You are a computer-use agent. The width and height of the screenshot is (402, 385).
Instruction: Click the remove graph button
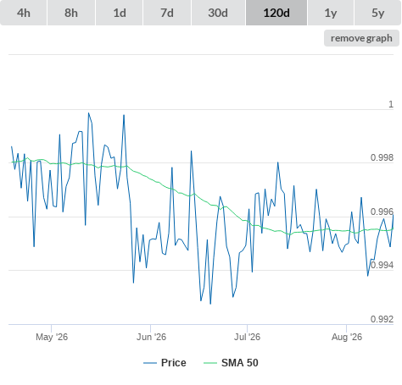[361, 38]
